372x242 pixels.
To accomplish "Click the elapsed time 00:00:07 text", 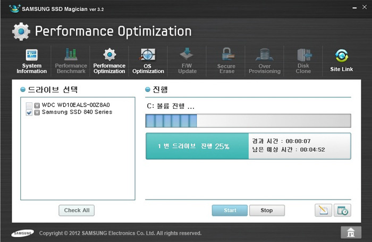I will tap(281, 141).
